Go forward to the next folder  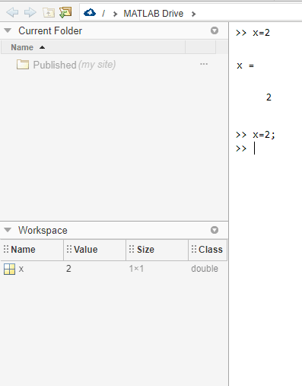point(30,12)
